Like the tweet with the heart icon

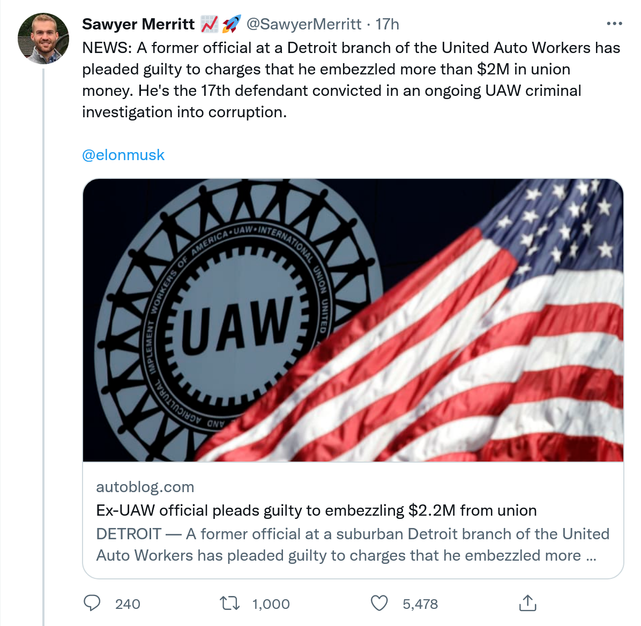click(x=379, y=603)
